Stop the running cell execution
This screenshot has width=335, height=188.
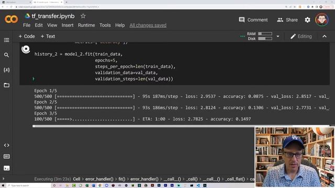point(26,49)
